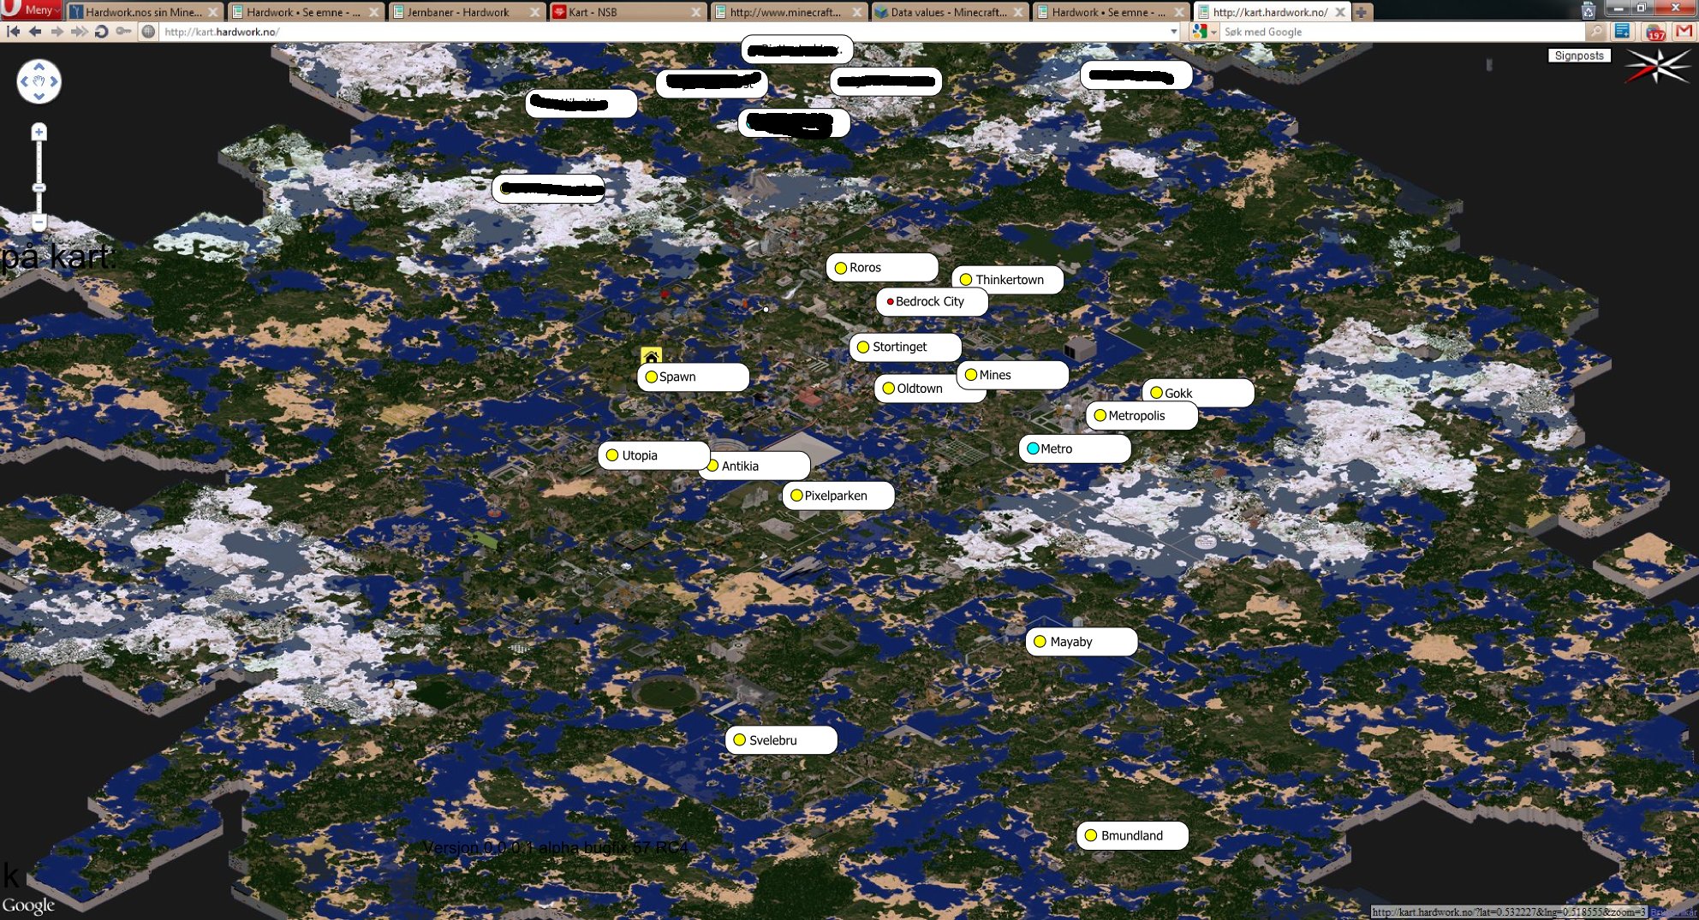This screenshot has width=1699, height=920.
Task: Close the Kart - NSB tab
Action: point(695,12)
